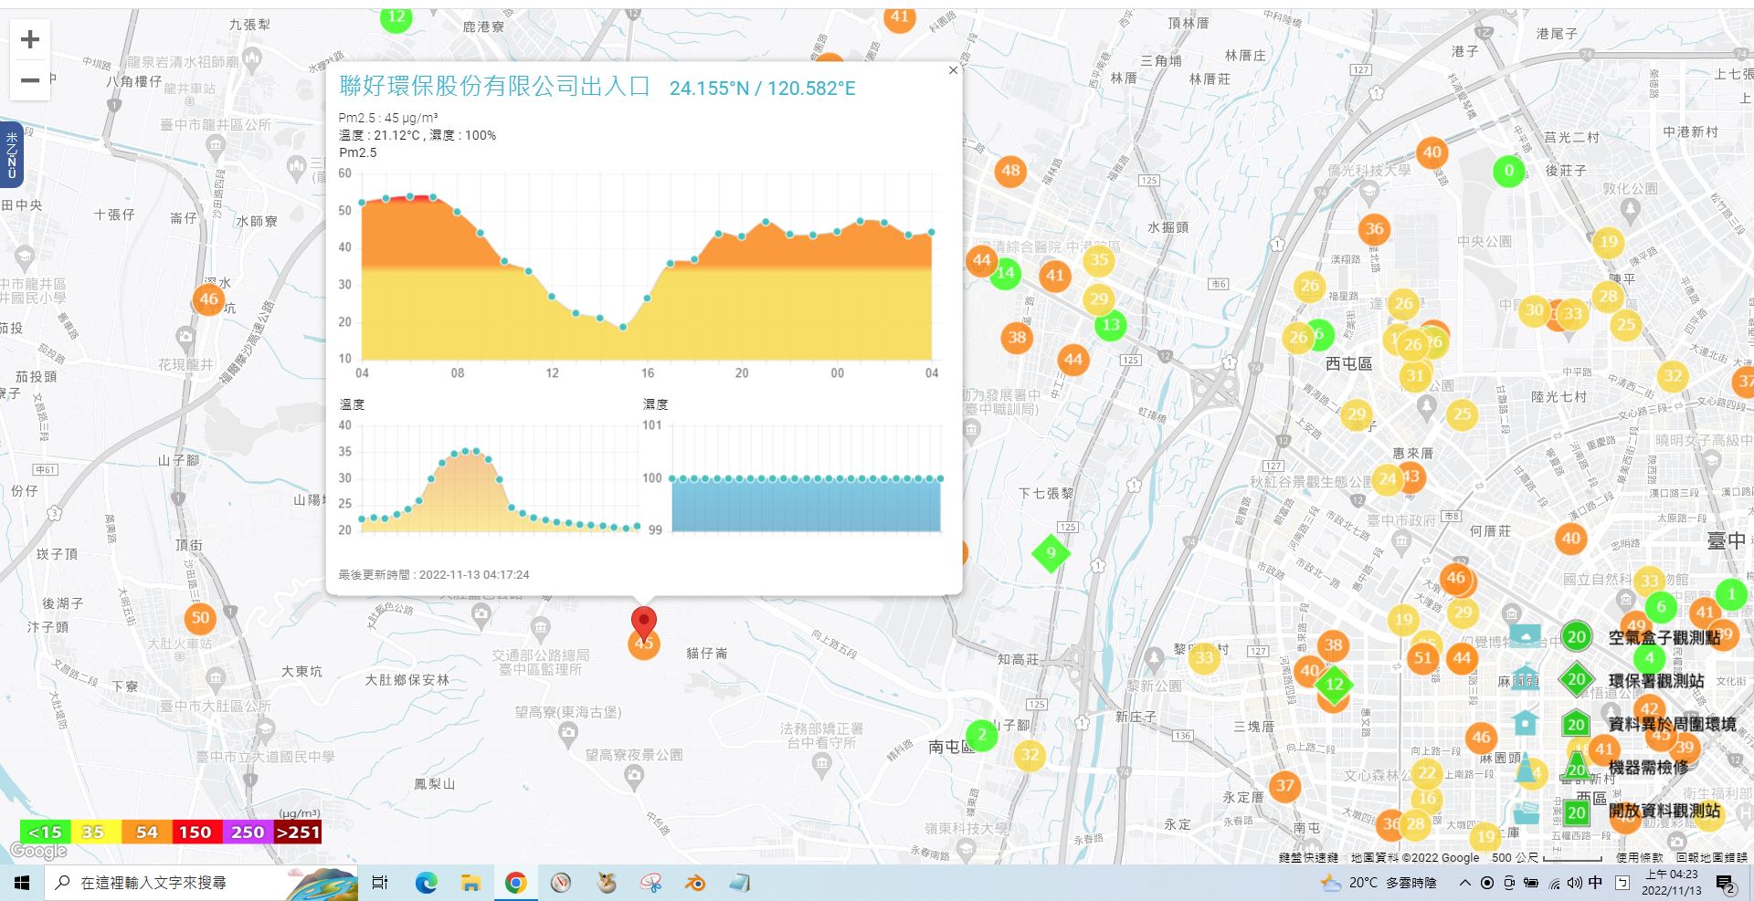Select the green 2 station marker
Viewport: 1754px width, 901px height.
tap(982, 734)
